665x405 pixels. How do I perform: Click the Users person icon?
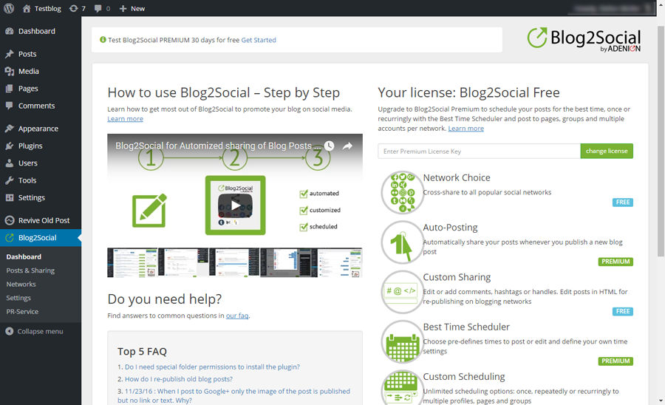click(x=10, y=163)
